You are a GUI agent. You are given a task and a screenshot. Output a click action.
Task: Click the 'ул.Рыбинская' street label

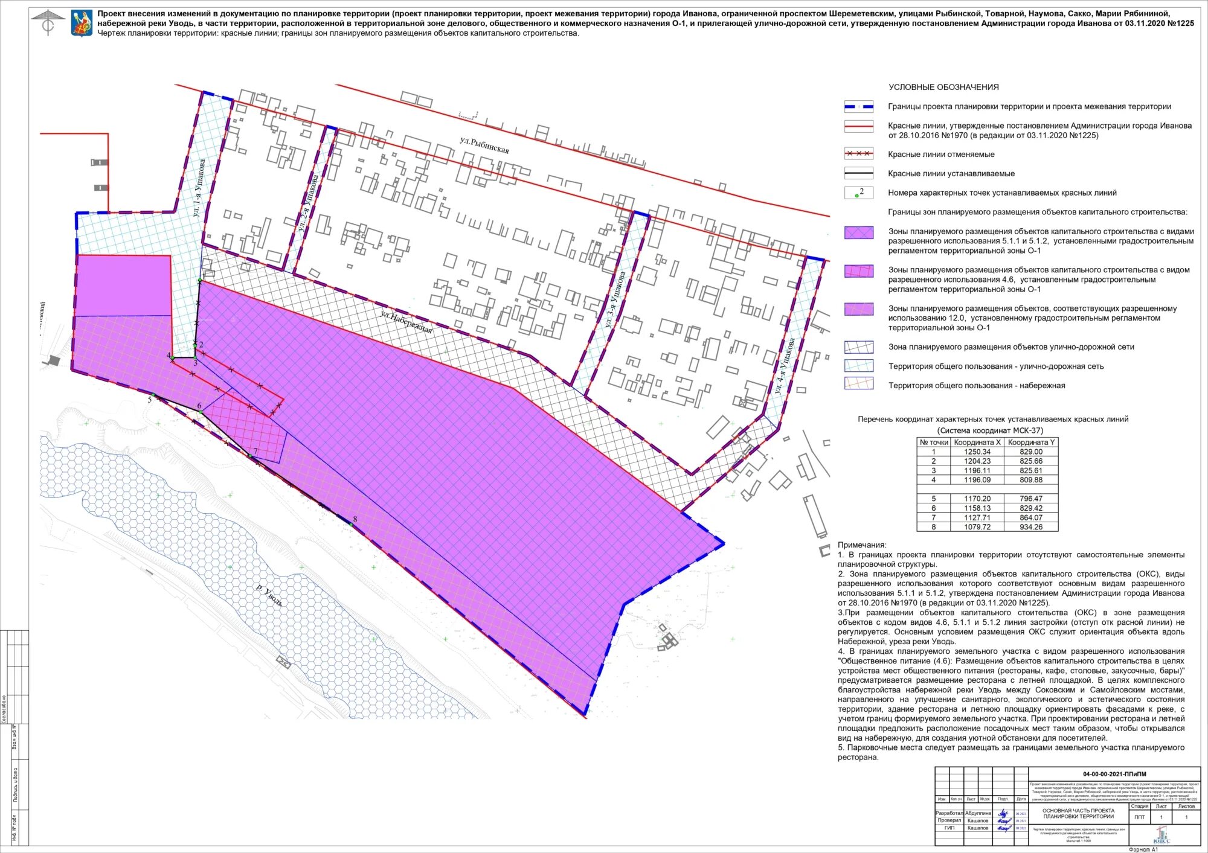pyautogui.click(x=484, y=145)
